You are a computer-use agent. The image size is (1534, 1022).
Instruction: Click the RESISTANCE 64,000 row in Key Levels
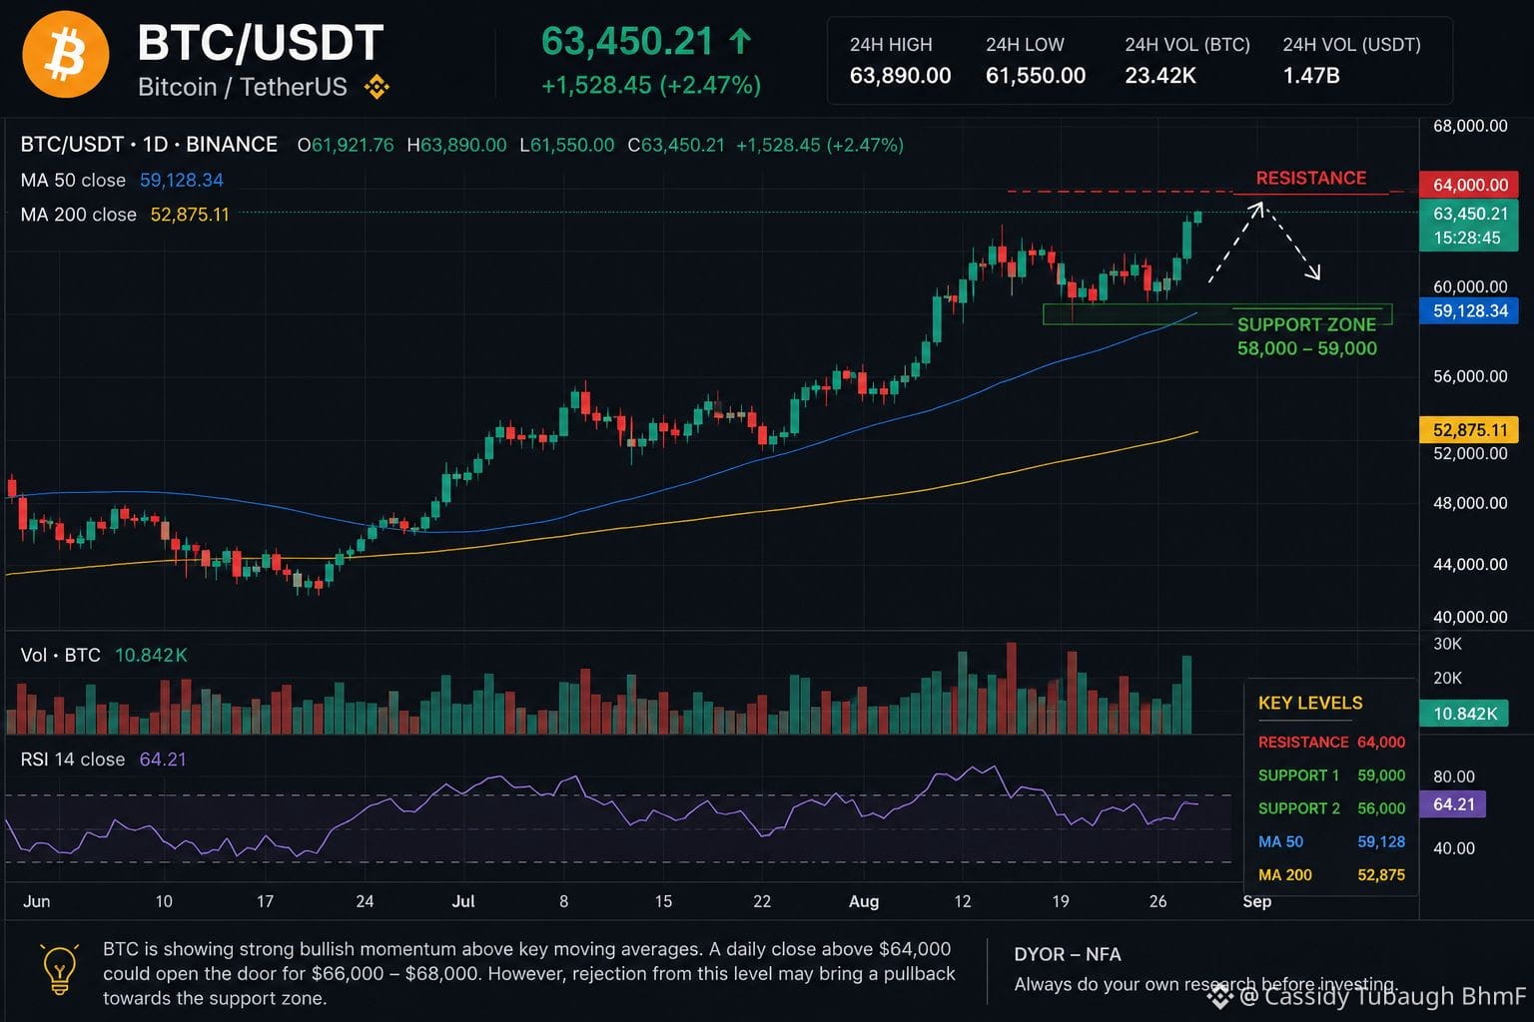tap(1331, 742)
